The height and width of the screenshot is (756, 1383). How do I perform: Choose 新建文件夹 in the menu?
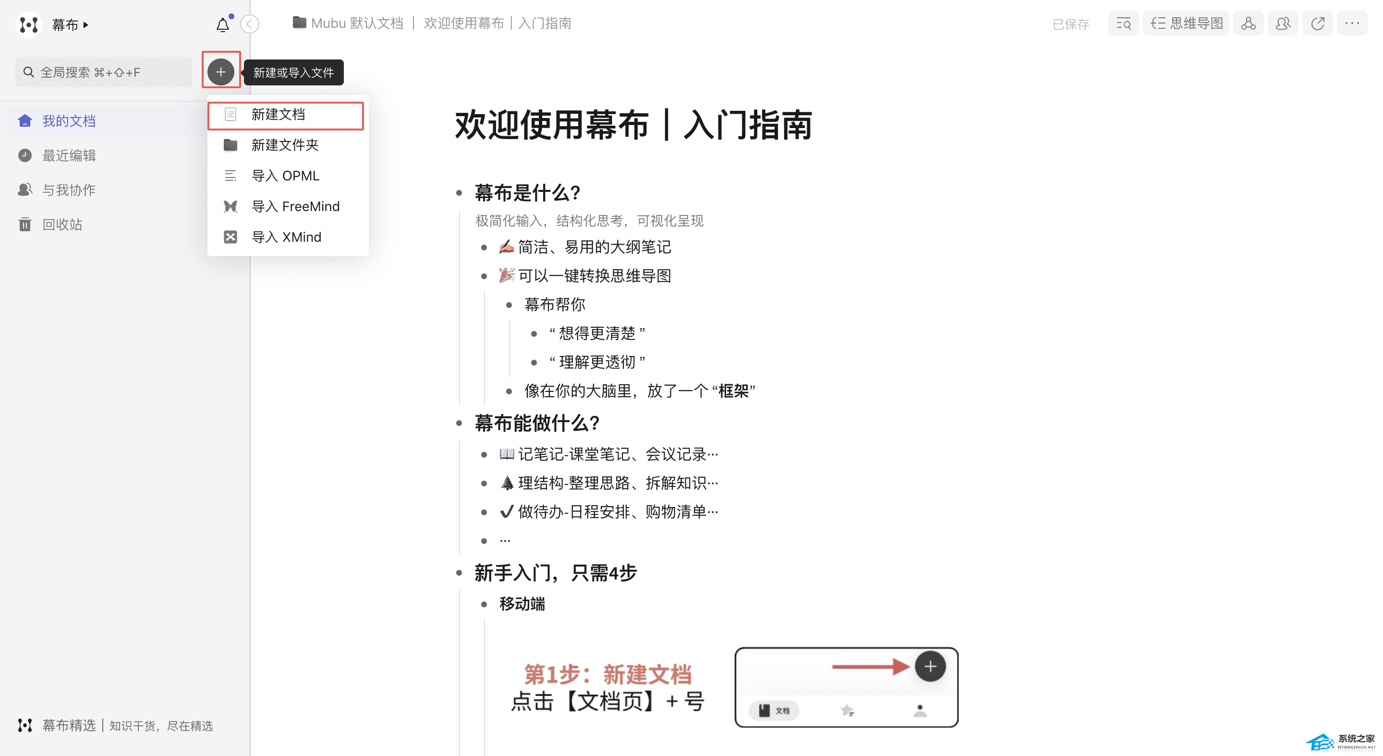(x=288, y=145)
